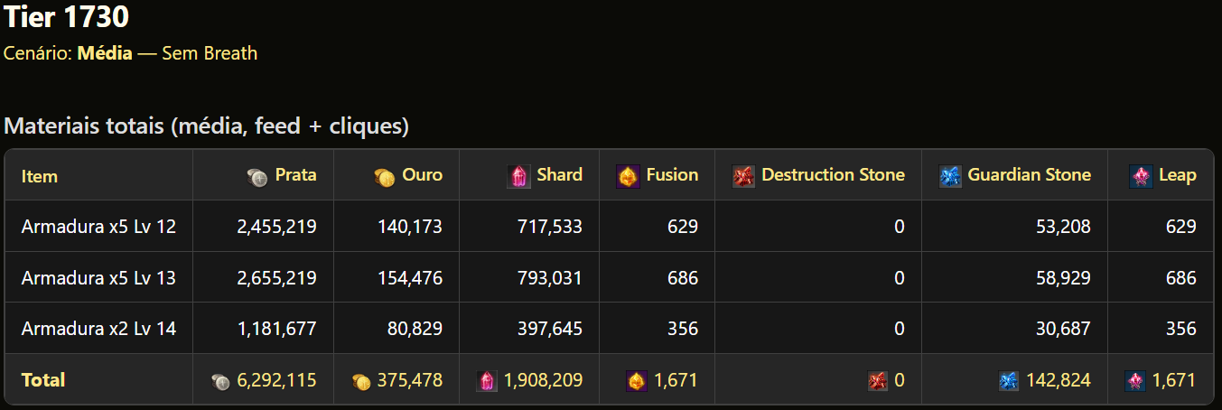Screen dimensions: 1222x410
Task: Click the Leap icon in Total row
Action: pos(1135,382)
